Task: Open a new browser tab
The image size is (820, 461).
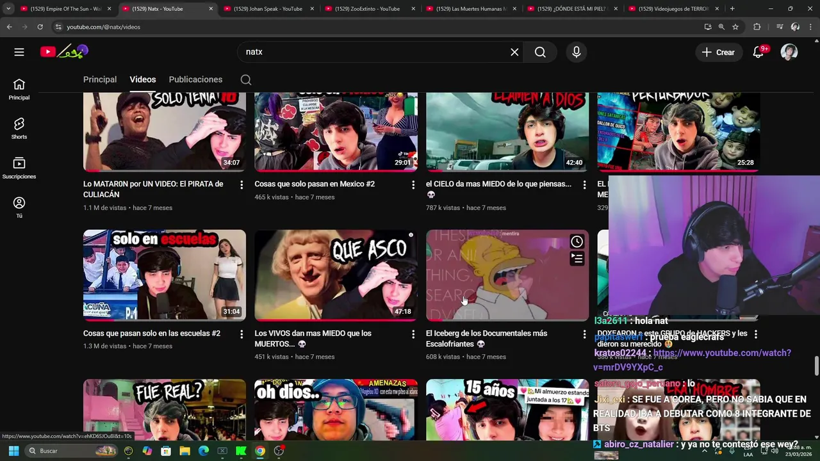Action: (x=732, y=9)
